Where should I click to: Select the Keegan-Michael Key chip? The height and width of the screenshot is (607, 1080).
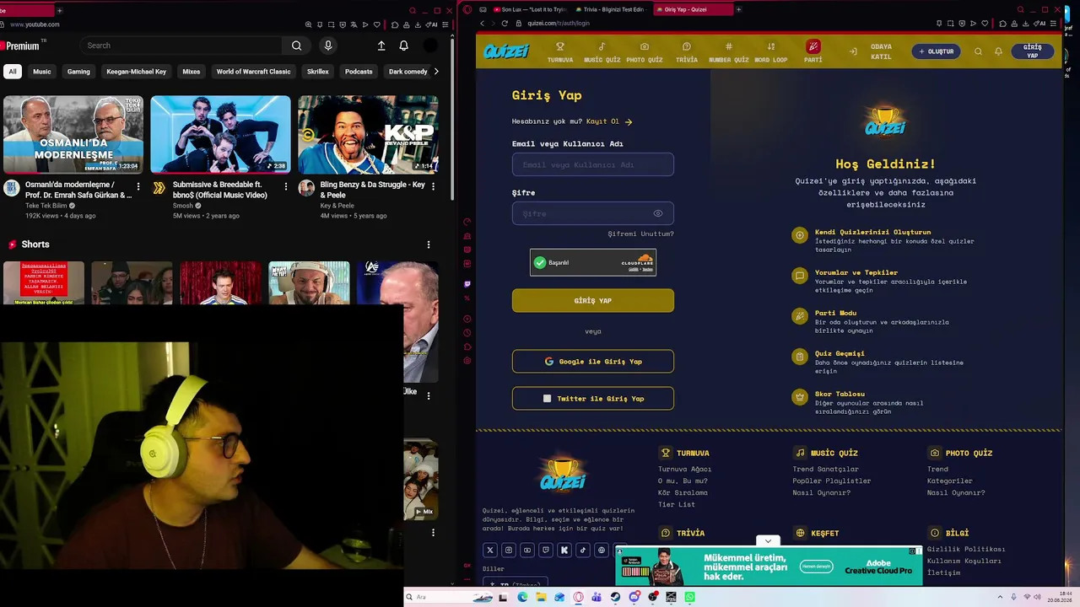137,72
